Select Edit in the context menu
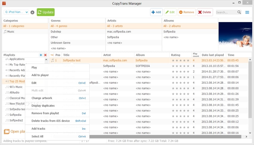This screenshot has height=145, width=254. pos(57,83)
